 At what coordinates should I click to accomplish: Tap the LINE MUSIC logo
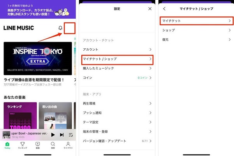[x=19, y=28]
